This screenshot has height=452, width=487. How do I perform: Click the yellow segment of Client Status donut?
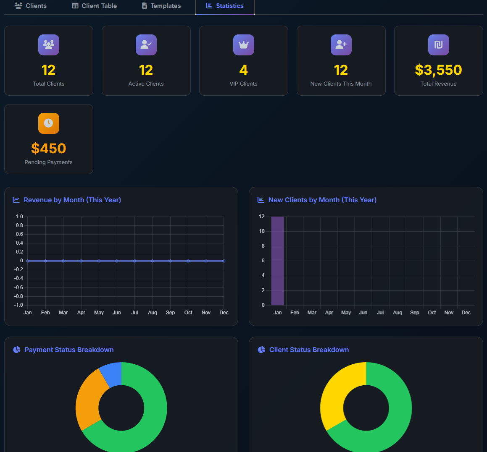336,390
